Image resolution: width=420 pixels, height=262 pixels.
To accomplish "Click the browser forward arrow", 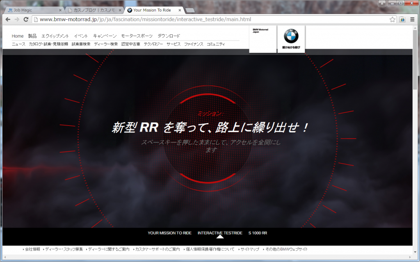I will 17,19.
